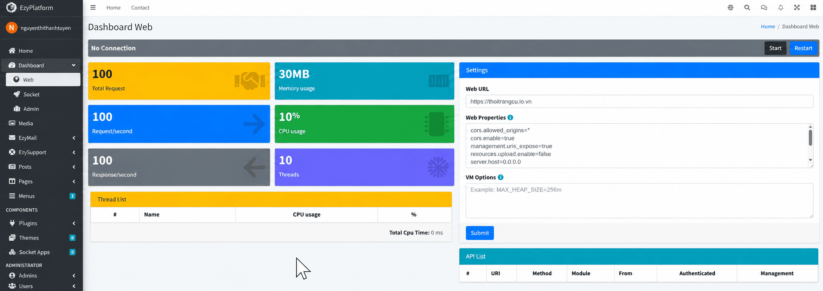Screen dimensions: 823x291
Task: Open the grid apps icon
Action: point(813,7)
